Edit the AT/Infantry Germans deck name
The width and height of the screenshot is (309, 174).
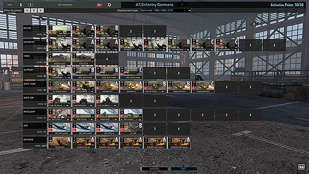tap(154, 5)
